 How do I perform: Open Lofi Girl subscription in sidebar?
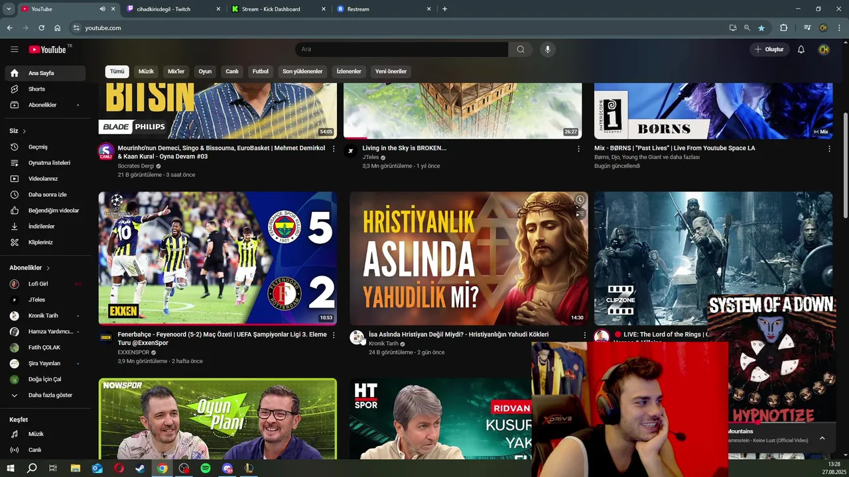point(45,284)
